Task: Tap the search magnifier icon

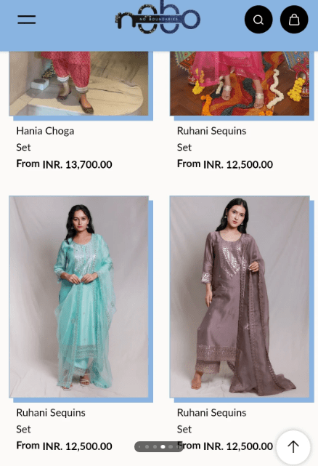Action: click(x=258, y=20)
